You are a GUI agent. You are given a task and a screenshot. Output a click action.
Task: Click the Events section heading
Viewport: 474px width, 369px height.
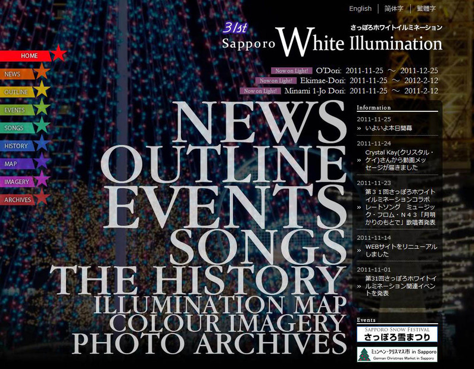click(366, 320)
